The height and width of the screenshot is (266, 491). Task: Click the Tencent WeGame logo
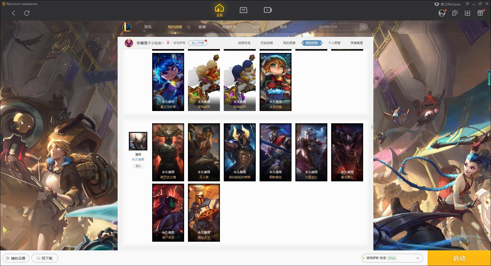point(20,4)
